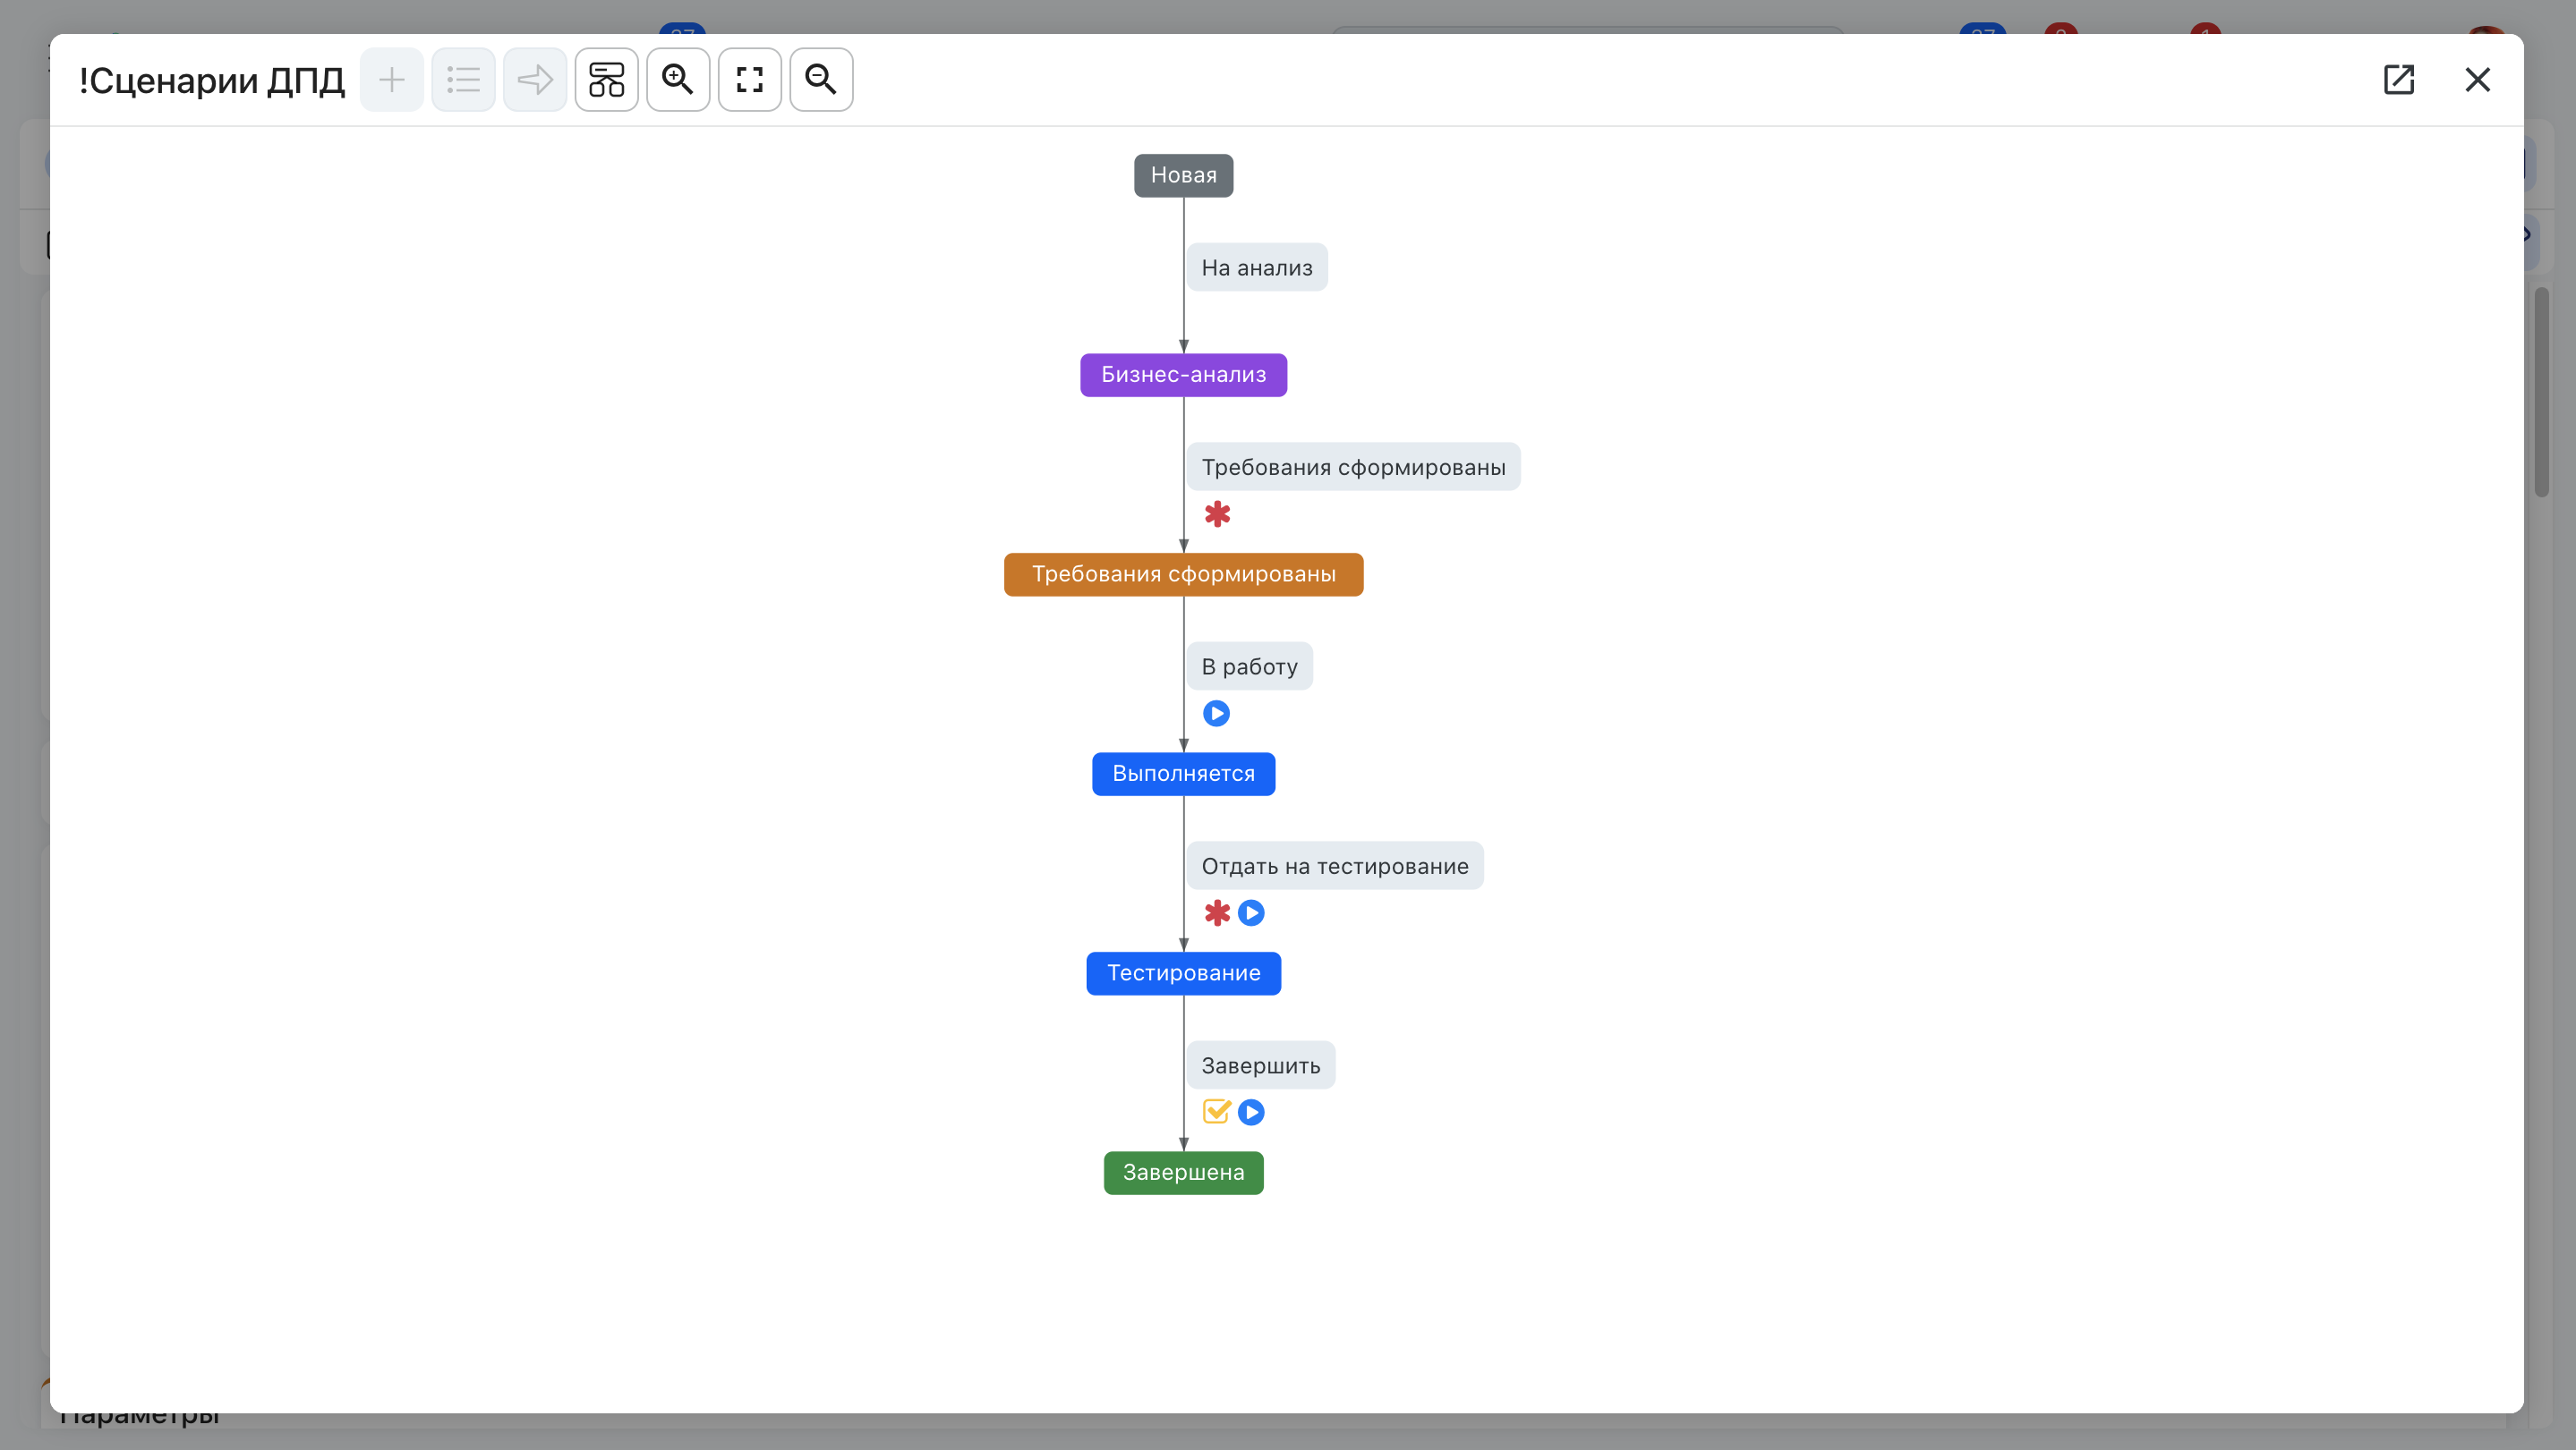Fit diagram to screen button
Screen dimensions: 2576x1450
pyautogui.click(x=750, y=80)
